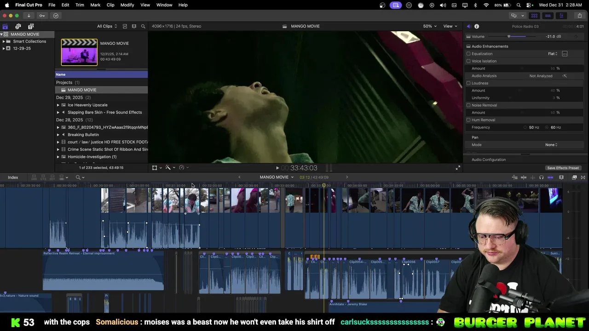This screenshot has height=331, width=589.
Task: Open clip appearance and filtering menu
Action: point(134,26)
